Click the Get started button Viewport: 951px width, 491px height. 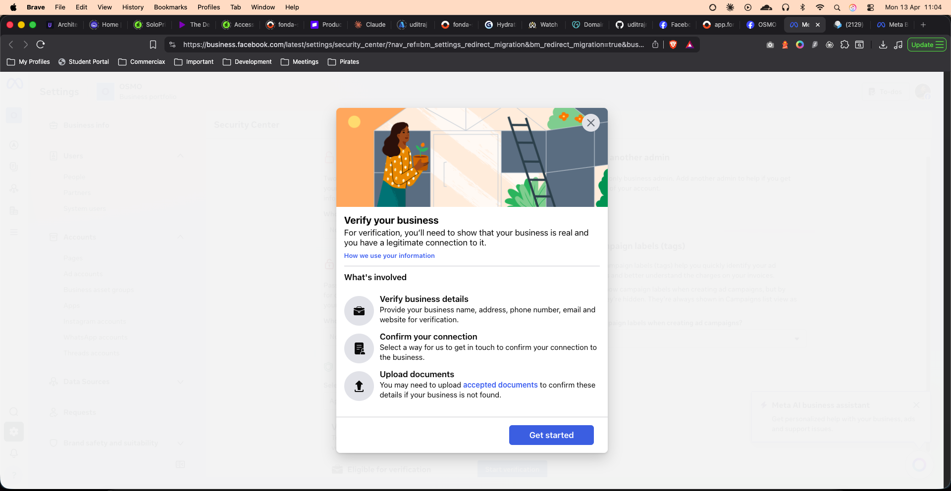coord(551,435)
